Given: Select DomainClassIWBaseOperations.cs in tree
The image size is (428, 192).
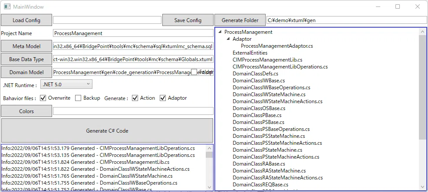Looking at the screenshot, I should tap(271, 88).
